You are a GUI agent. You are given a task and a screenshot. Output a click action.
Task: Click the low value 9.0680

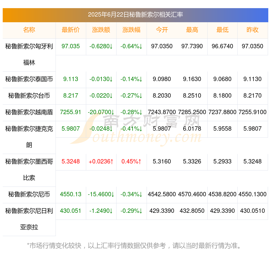pos(222,79)
